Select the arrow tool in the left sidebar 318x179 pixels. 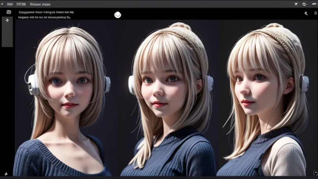7,21
